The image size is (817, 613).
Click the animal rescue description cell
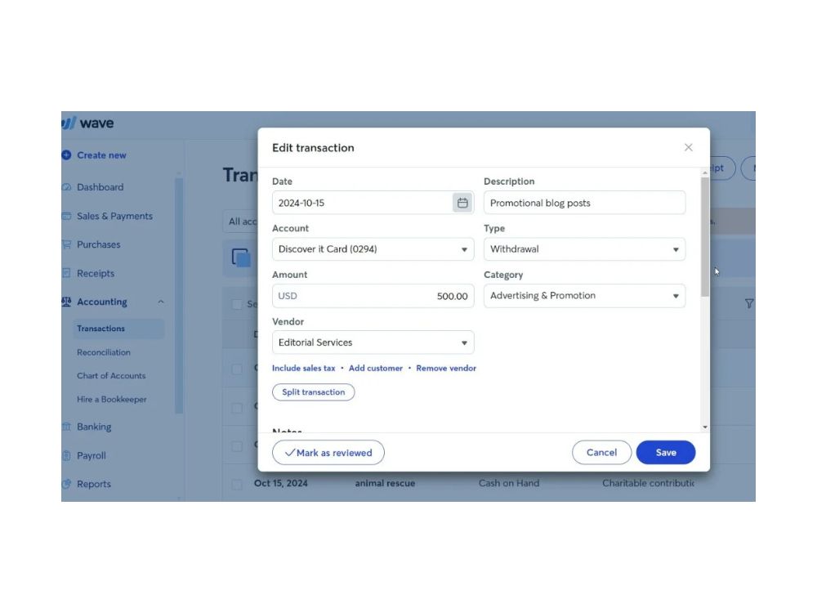tap(385, 483)
